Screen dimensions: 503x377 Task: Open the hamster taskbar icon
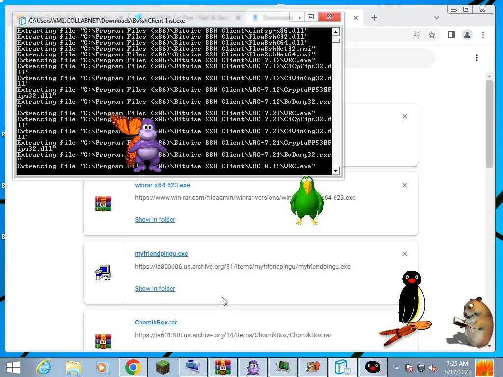pos(313,367)
